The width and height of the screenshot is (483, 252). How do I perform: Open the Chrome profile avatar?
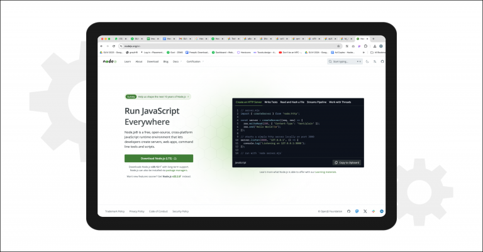click(381, 46)
